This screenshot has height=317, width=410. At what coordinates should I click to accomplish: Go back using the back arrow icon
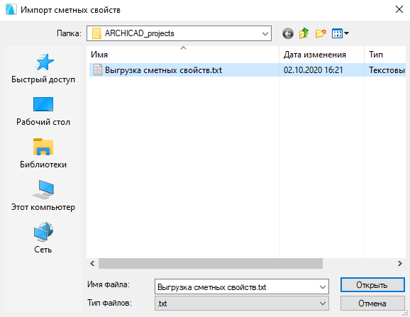288,33
